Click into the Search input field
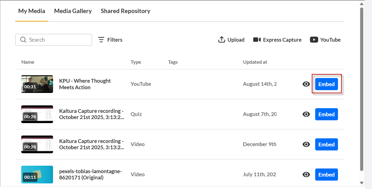The image size is (372, 189). point(54,40)
